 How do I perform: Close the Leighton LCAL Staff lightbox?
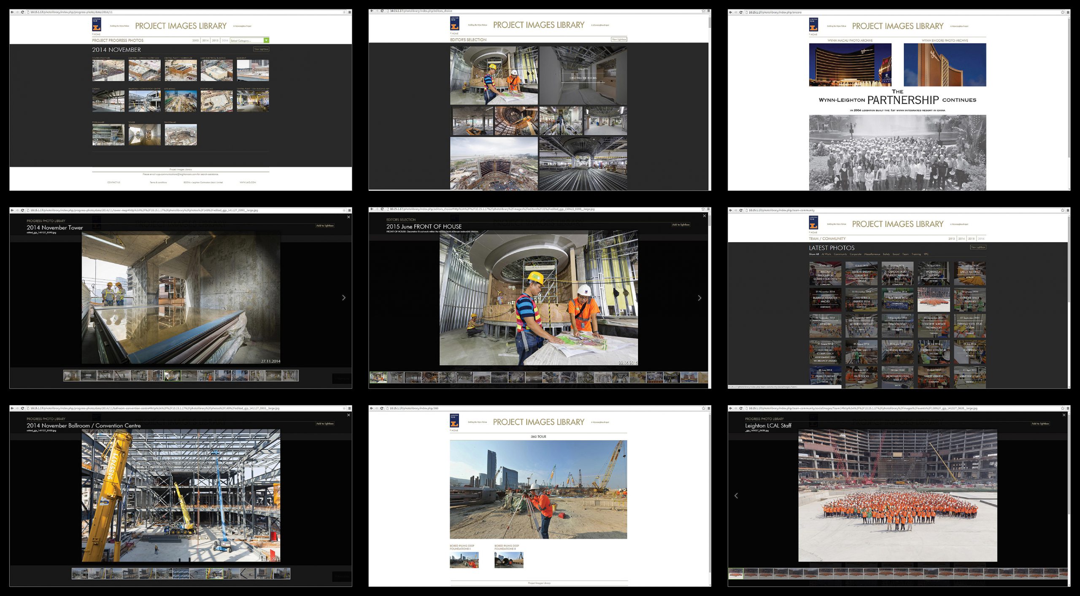[1064, 415]
